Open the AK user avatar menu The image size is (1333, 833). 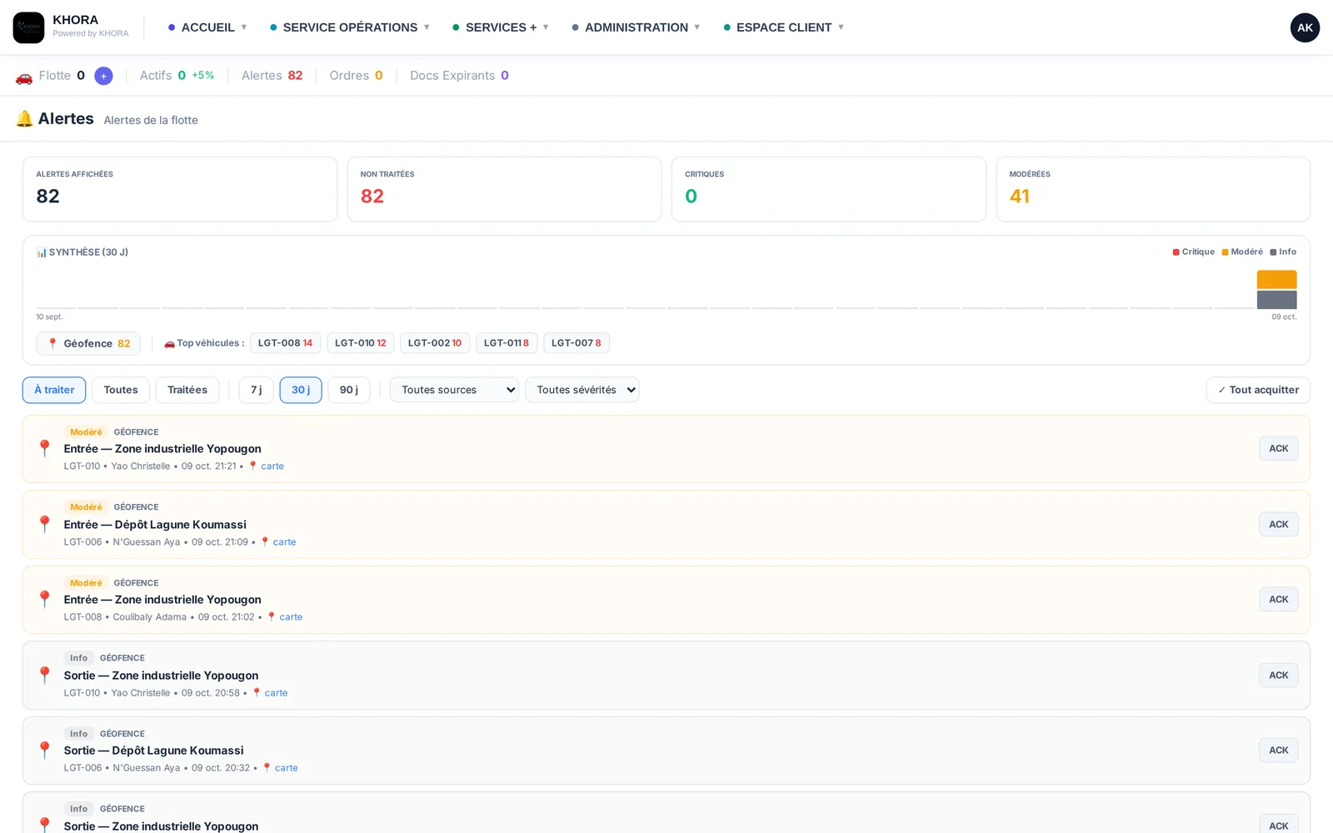coord(1305,27)
